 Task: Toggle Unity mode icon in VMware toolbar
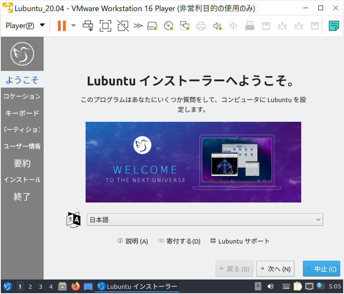pyautogui.click(x=123, y=26)
